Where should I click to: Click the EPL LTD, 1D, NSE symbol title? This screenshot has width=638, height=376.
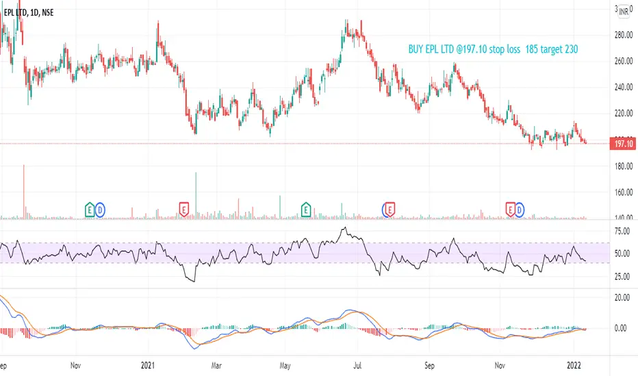[28, 12]
